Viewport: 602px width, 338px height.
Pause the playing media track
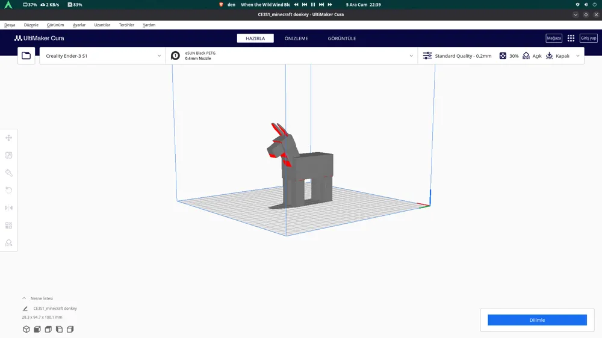pos(313,5)
